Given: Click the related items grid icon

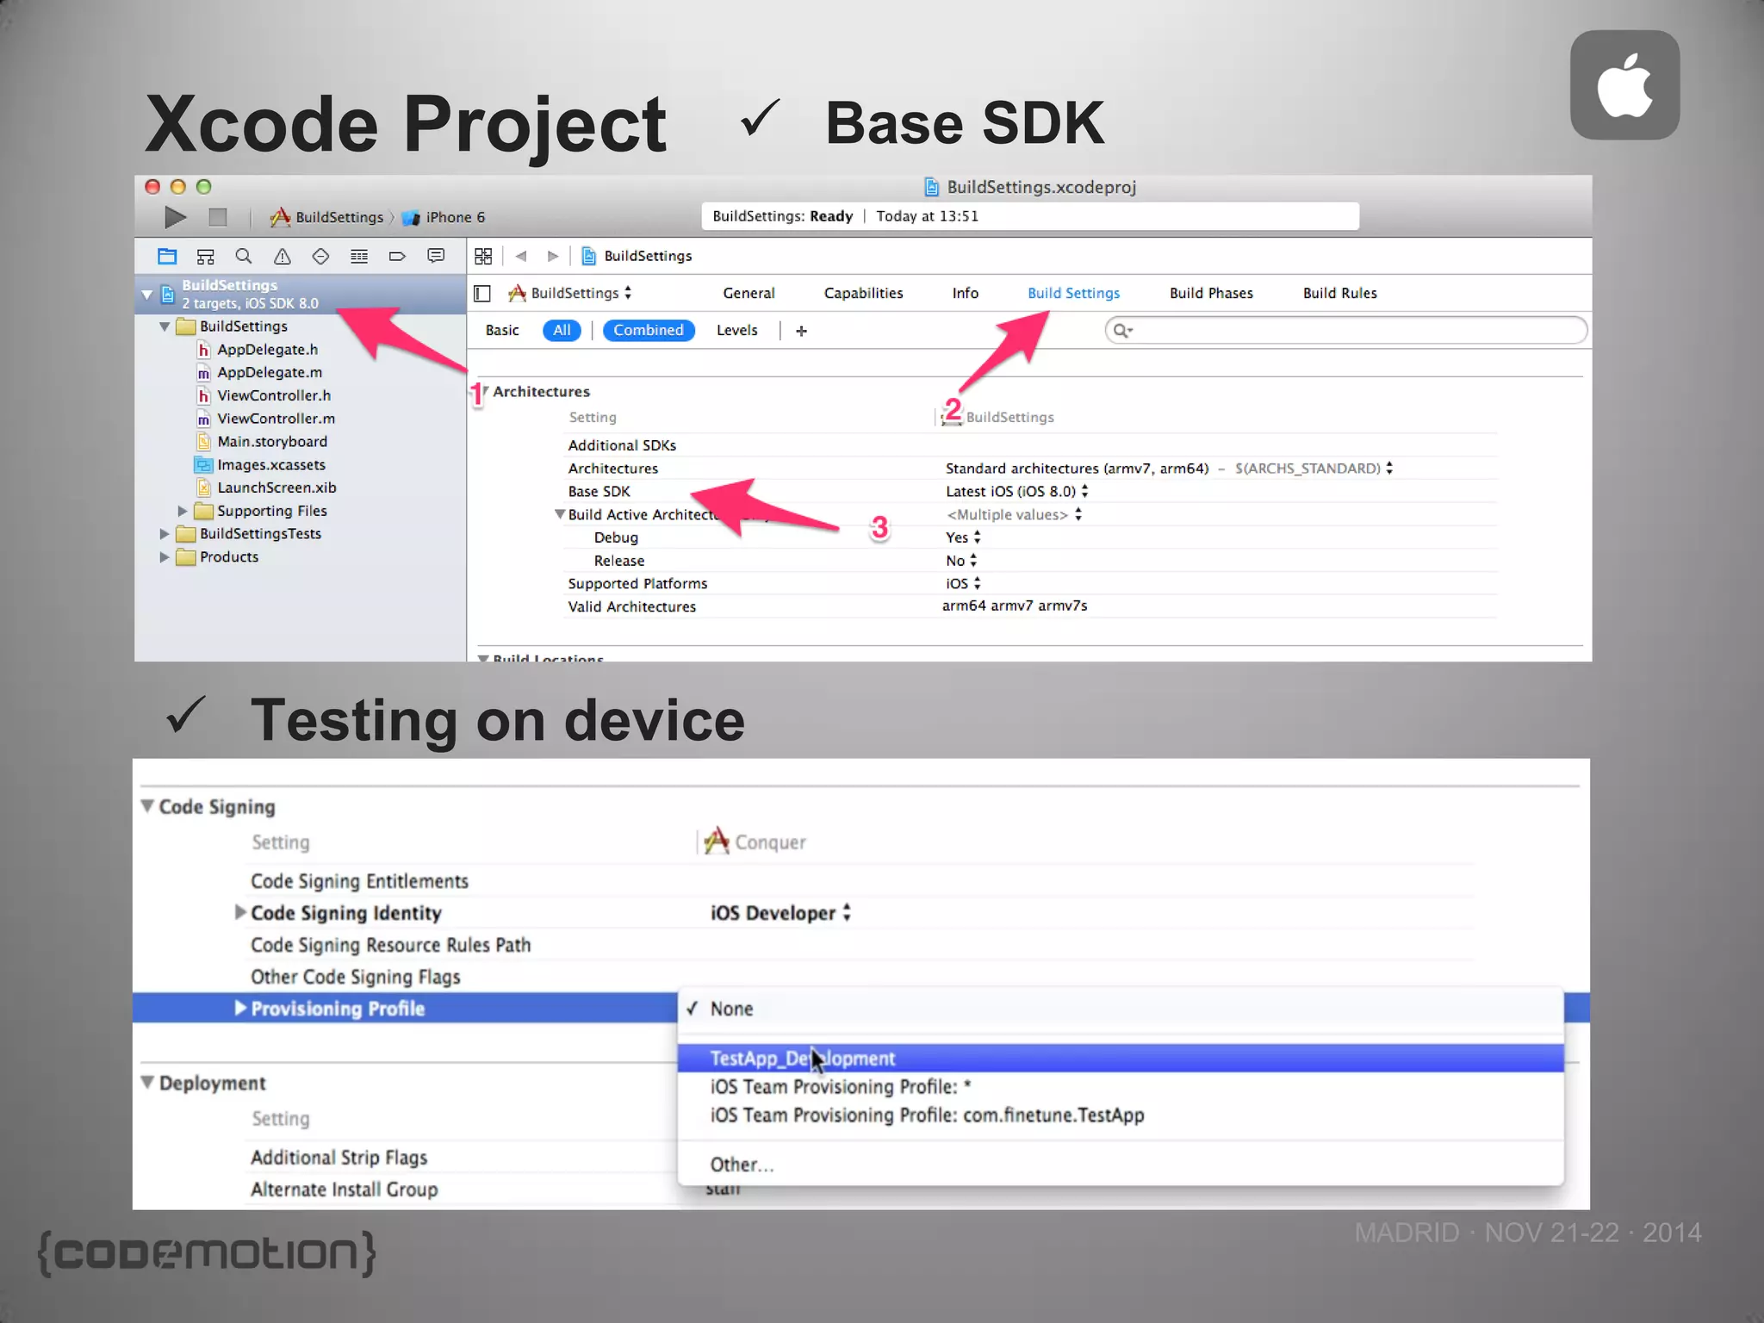Looking at the screenshot, I should point(483,256).
